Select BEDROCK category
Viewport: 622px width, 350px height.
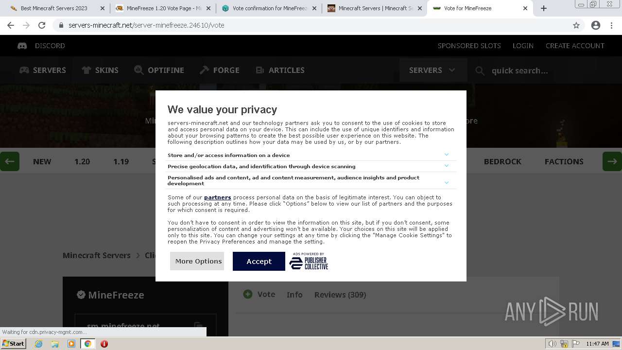(502, 161)
